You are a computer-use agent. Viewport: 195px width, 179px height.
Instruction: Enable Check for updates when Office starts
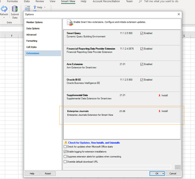click(65, 147)
